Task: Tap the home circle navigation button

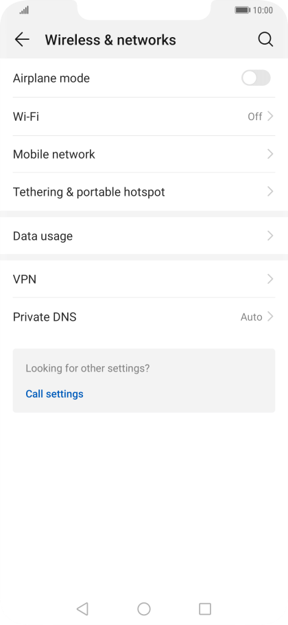Action: tap(144, 609)
